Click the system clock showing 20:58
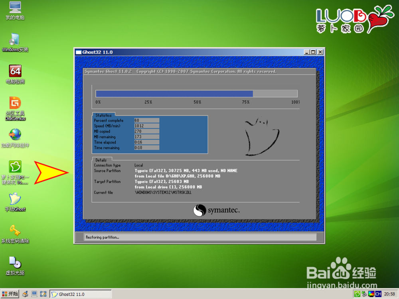Screen dimensions: 399x299 (x=389, y=294)
